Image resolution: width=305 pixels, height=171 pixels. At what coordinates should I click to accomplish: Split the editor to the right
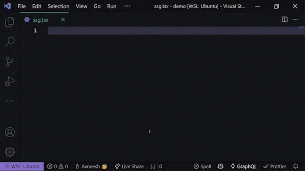(285, 19)
